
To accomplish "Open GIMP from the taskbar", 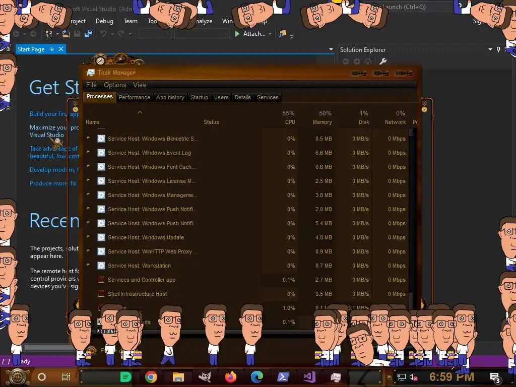I will (205, 377).
